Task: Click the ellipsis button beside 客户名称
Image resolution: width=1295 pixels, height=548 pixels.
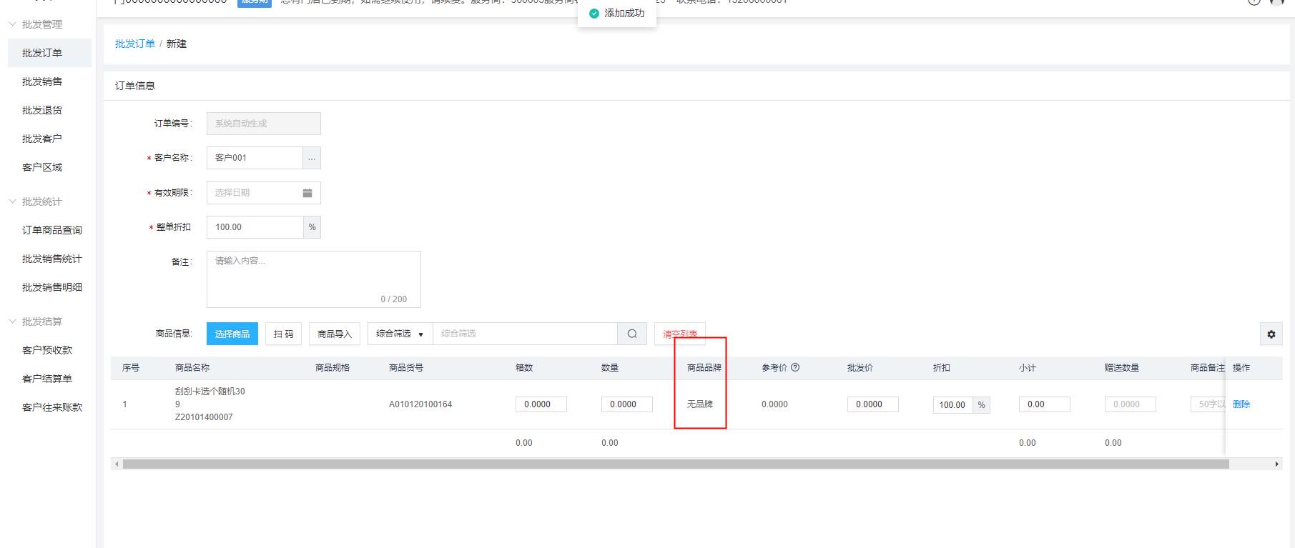Action: 311,158
